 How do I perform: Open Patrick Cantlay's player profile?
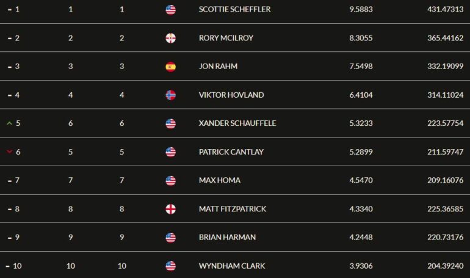(x=231, y=152)
